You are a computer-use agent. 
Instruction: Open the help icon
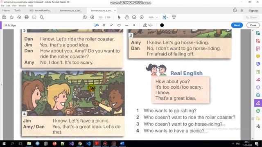[235, 11]
